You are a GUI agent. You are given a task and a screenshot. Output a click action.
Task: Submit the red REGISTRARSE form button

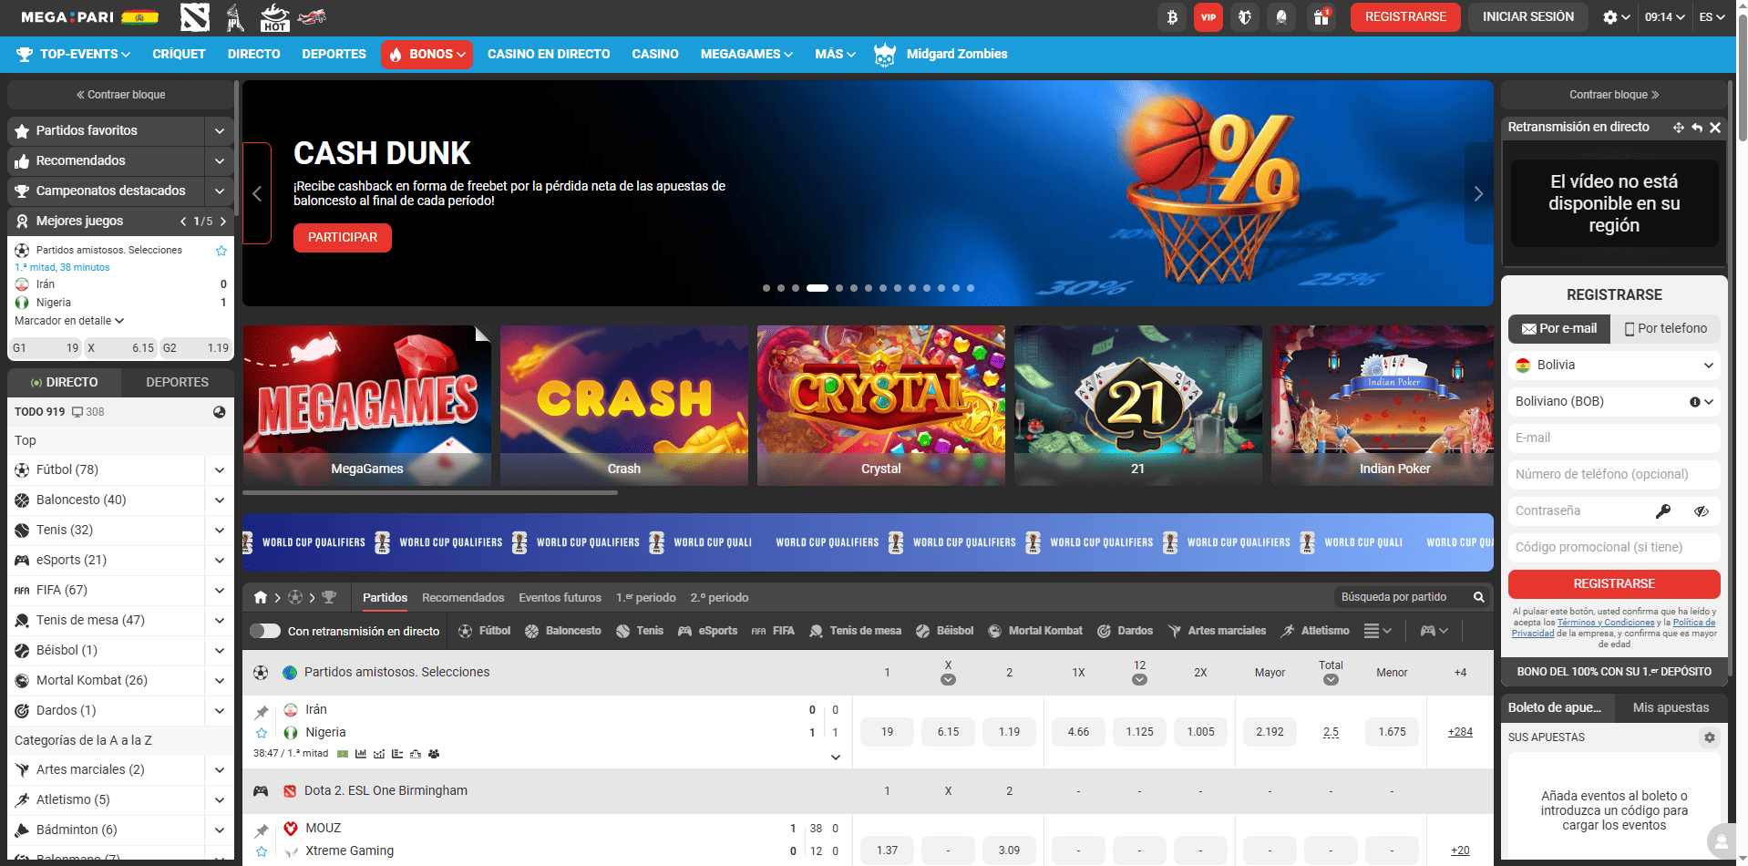point(1614,583)
